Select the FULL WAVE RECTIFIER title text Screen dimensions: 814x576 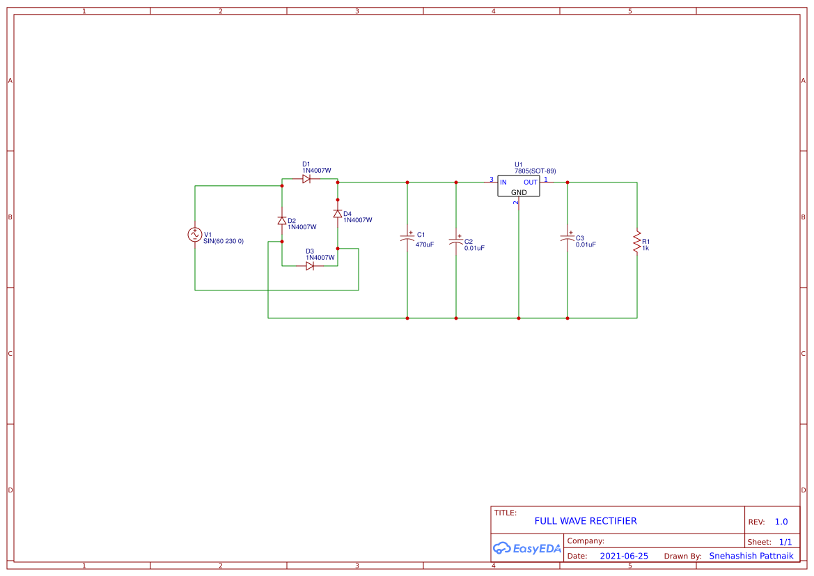585,520
